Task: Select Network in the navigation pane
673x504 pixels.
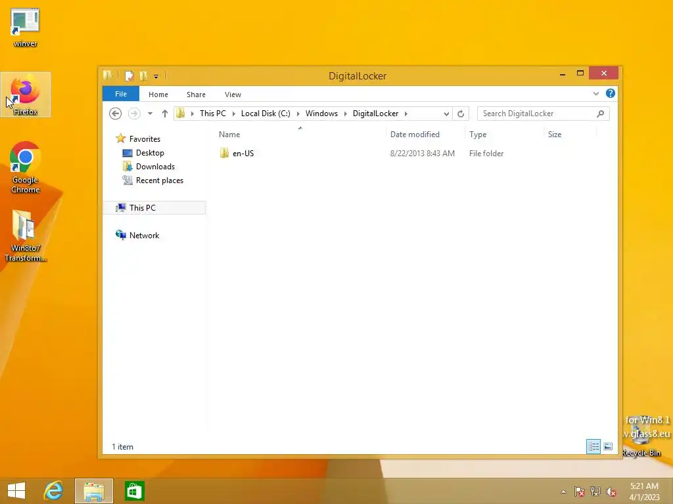Action: 137,236
